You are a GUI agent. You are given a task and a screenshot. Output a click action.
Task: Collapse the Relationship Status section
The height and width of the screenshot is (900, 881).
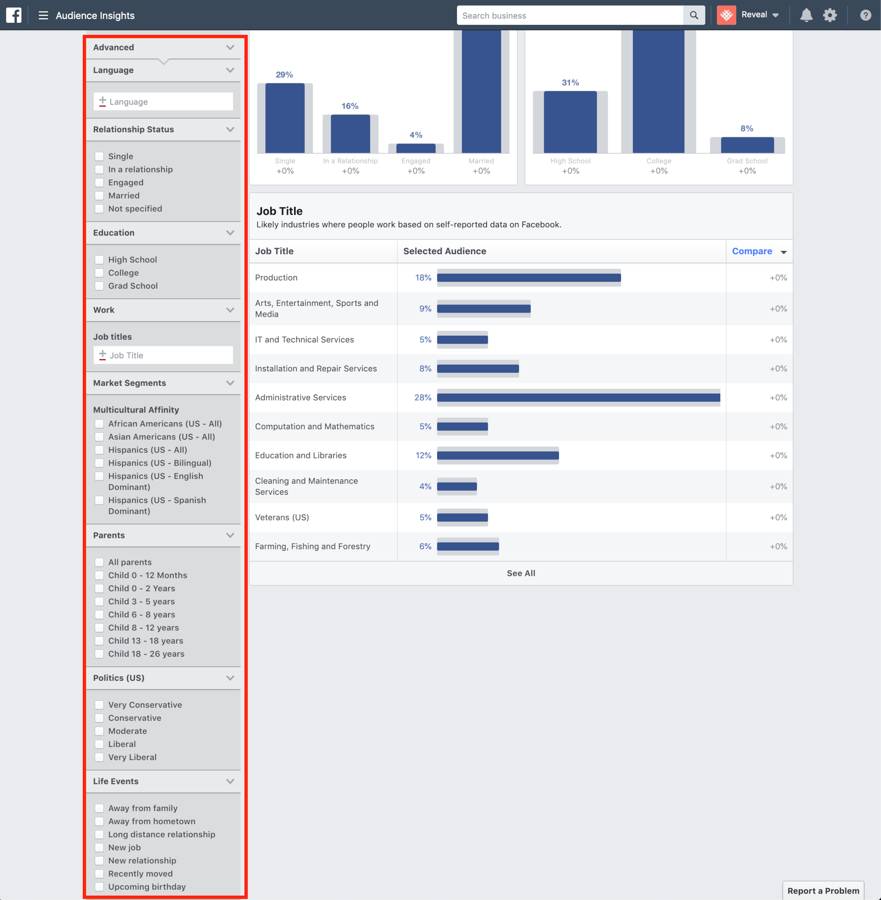pos(230,130)
